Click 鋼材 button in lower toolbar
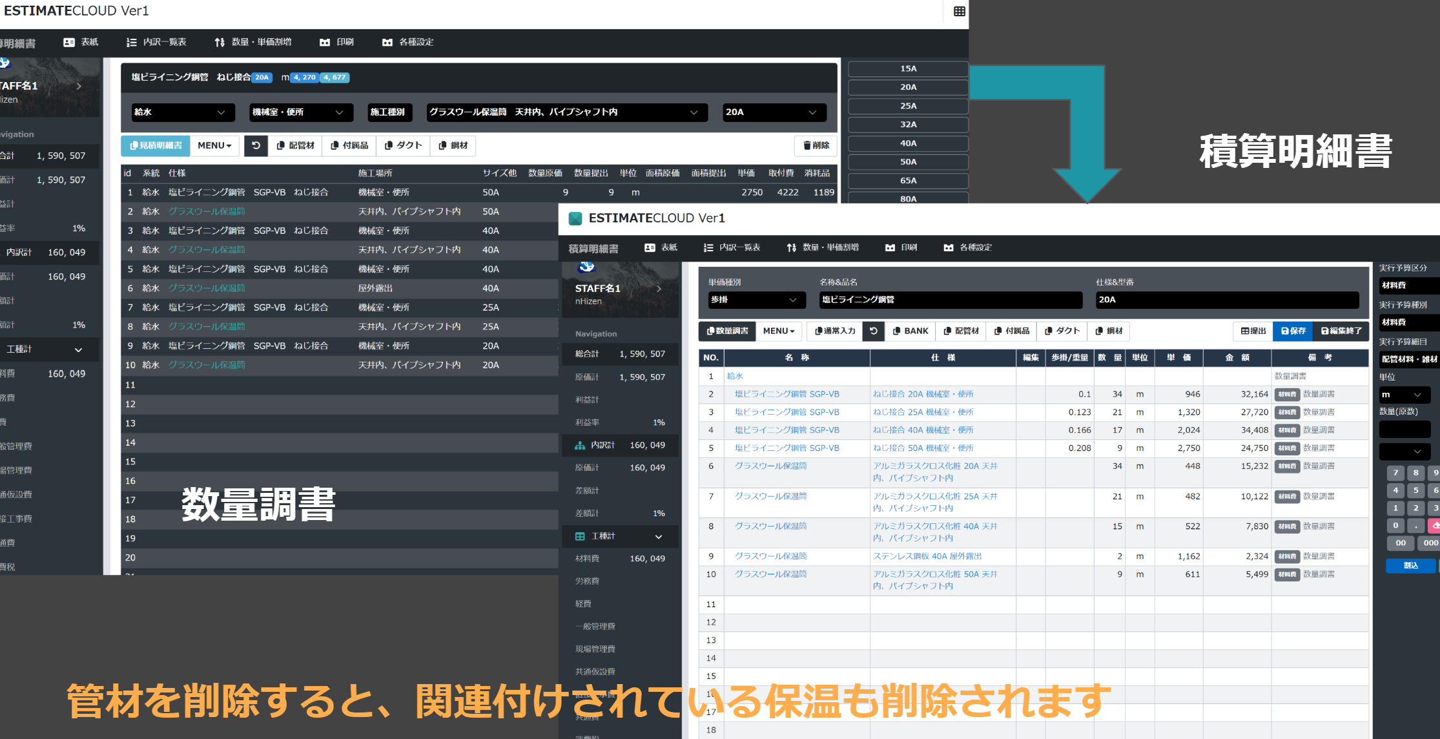This screenshot has width=1440, height=739. 1109,331
